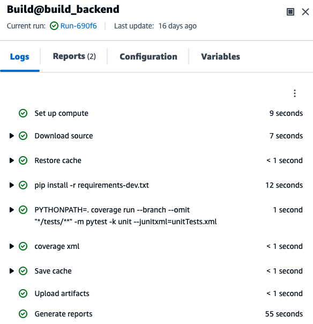Click the 16 days ago last update text
The image size is (313, 324).
coord(177,26)
